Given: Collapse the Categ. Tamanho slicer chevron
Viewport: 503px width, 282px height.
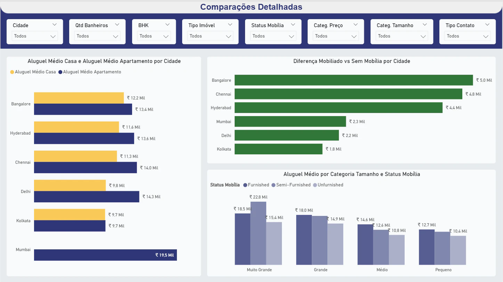Looking at the screenshot, I should (425, 25).
